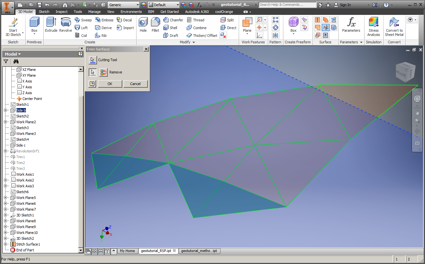Click Convert to Sheet Metal
This screenshot has height=264, width=425.
point(394,27)
